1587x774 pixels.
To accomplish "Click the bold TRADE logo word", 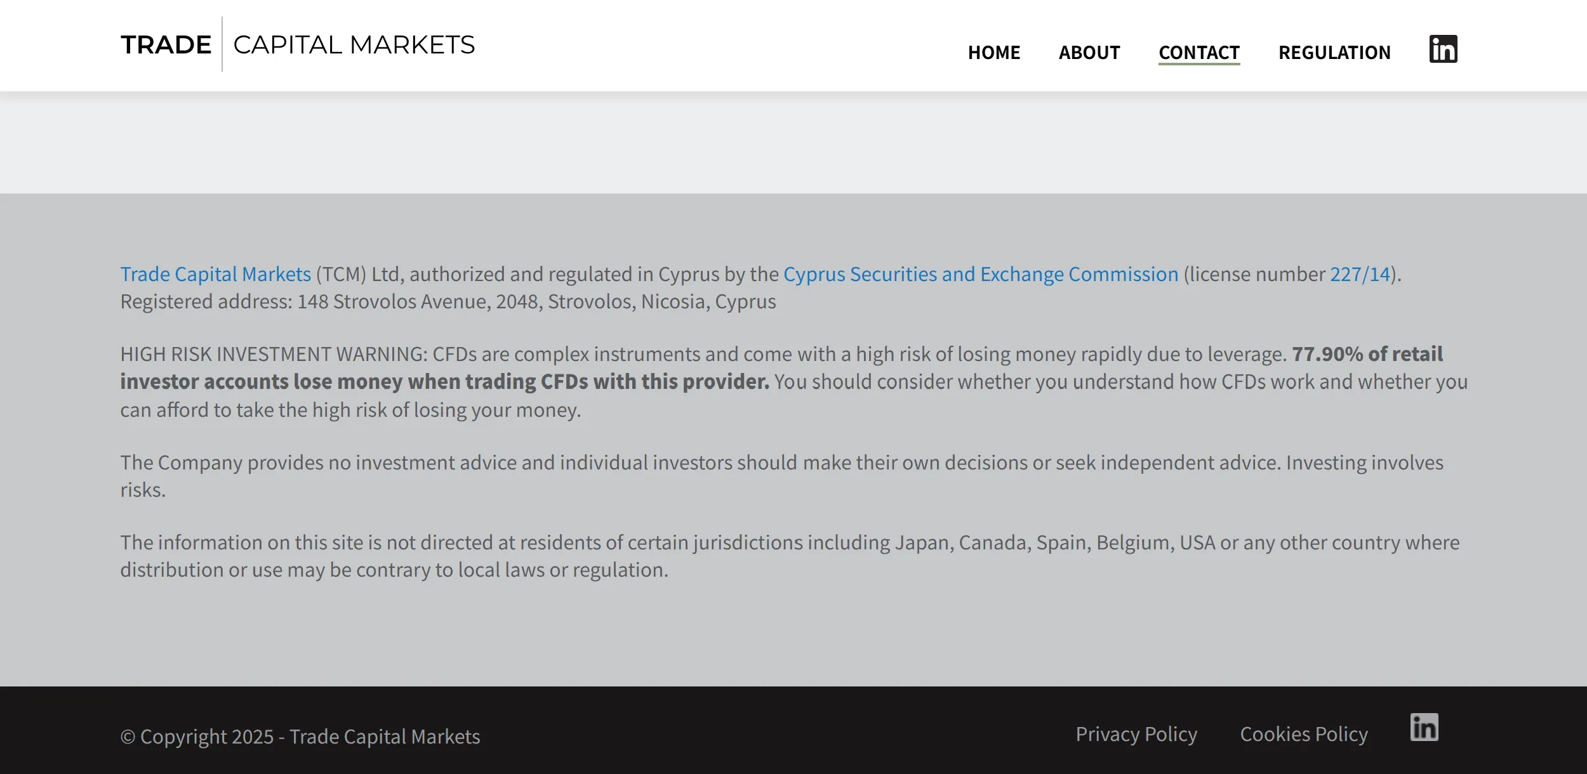I will (x=166, y=45).
